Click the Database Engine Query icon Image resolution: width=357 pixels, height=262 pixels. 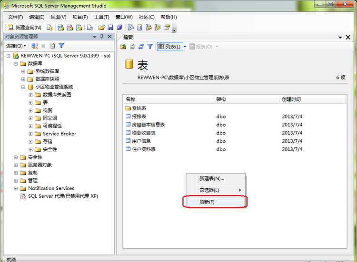[x=50, y=28]
